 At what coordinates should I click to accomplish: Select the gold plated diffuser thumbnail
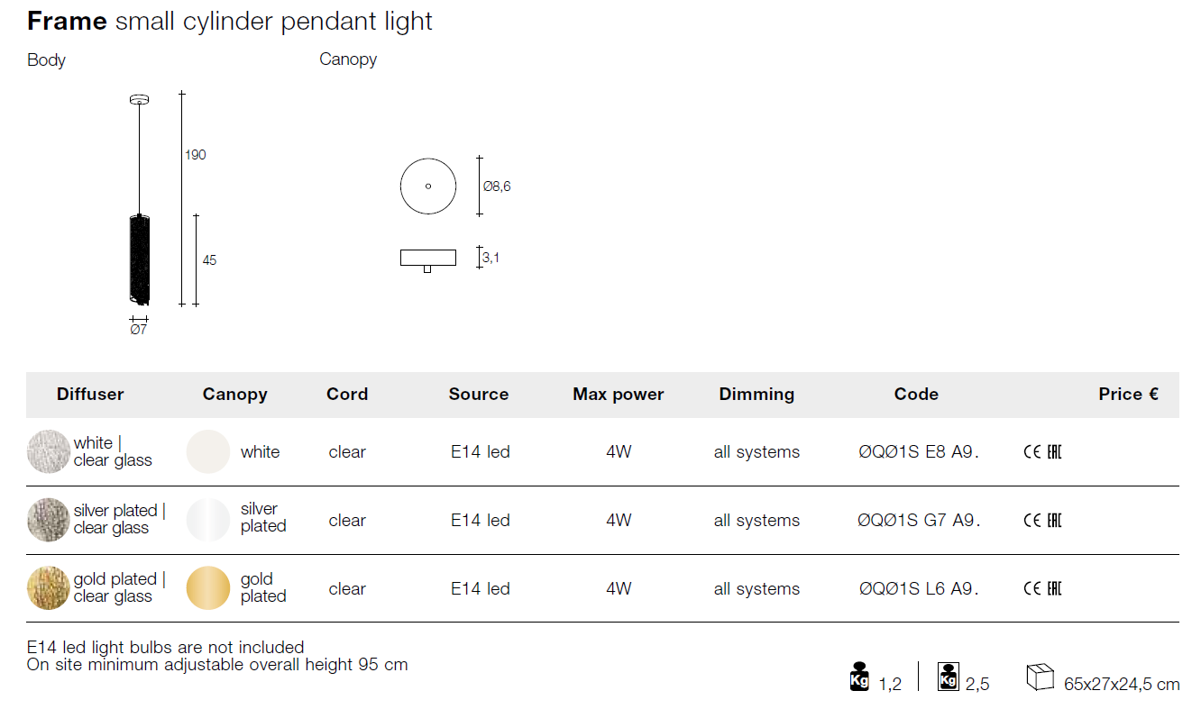49,588
